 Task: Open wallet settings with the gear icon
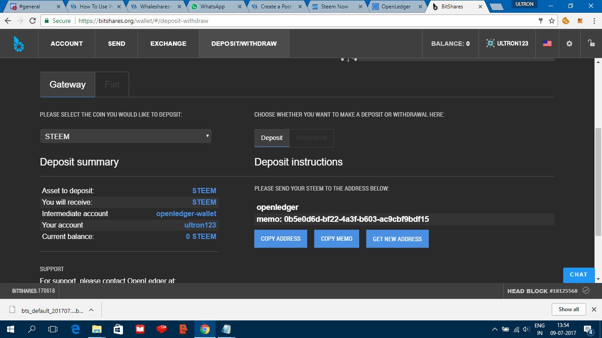(x=569, y=44)
